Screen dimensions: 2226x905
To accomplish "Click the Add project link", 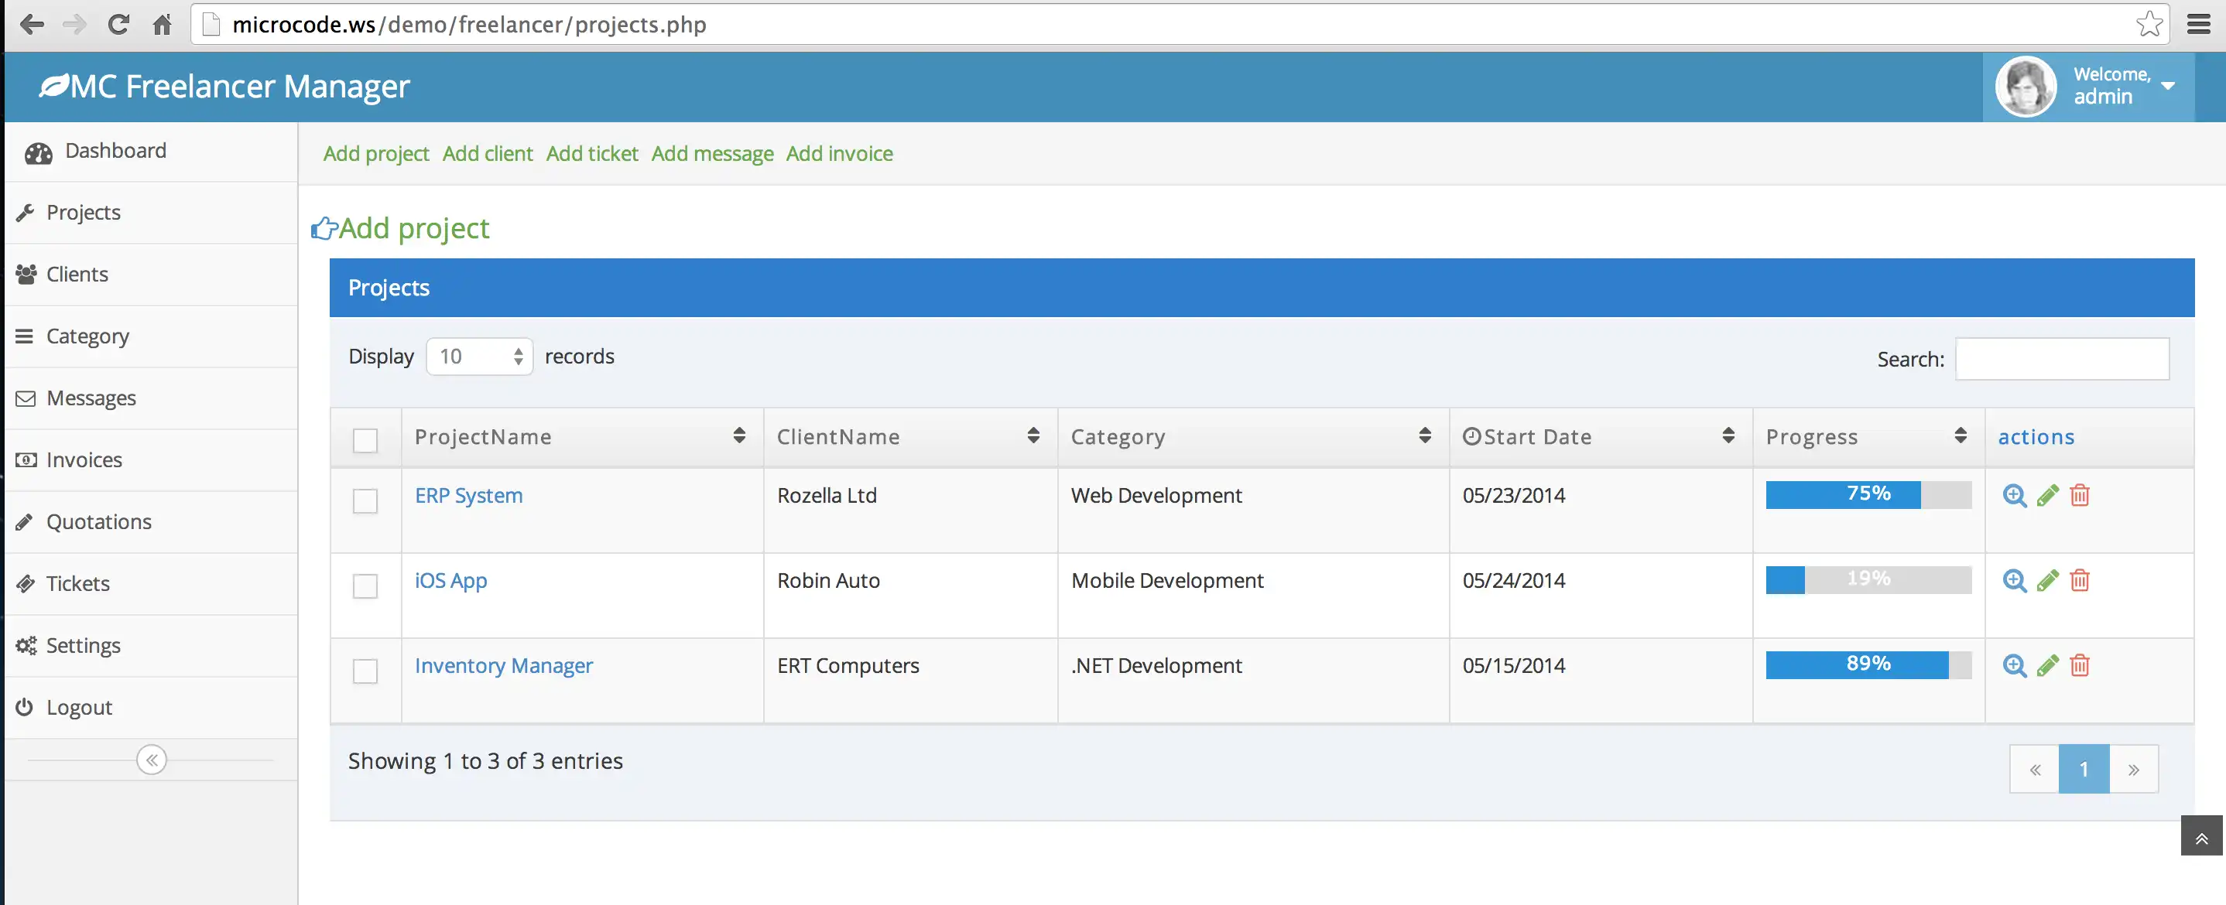I will (376, 152).
